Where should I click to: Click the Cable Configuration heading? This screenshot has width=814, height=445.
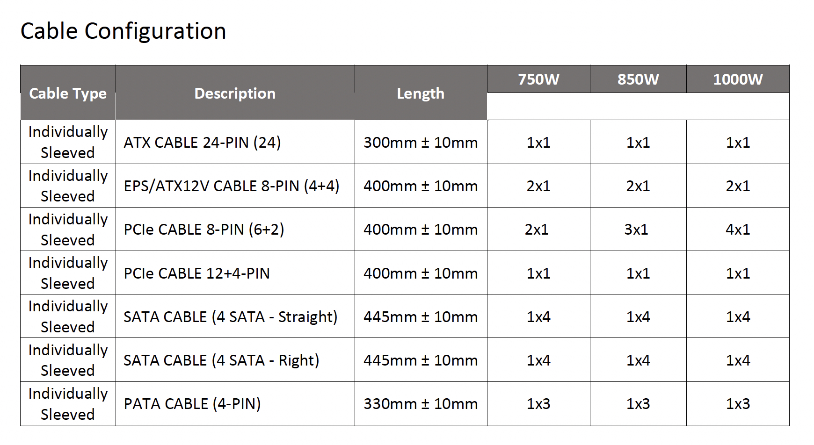click(x=123, y=31)
